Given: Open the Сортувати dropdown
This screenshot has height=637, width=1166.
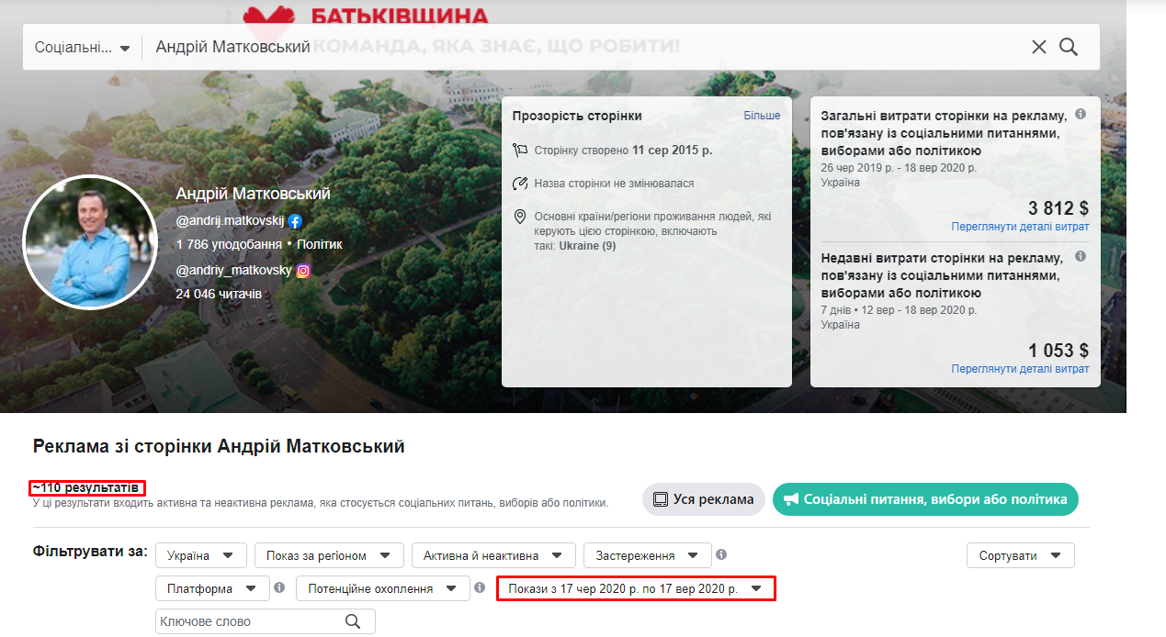Looking at the screenshot, I should pos(1021,555).
